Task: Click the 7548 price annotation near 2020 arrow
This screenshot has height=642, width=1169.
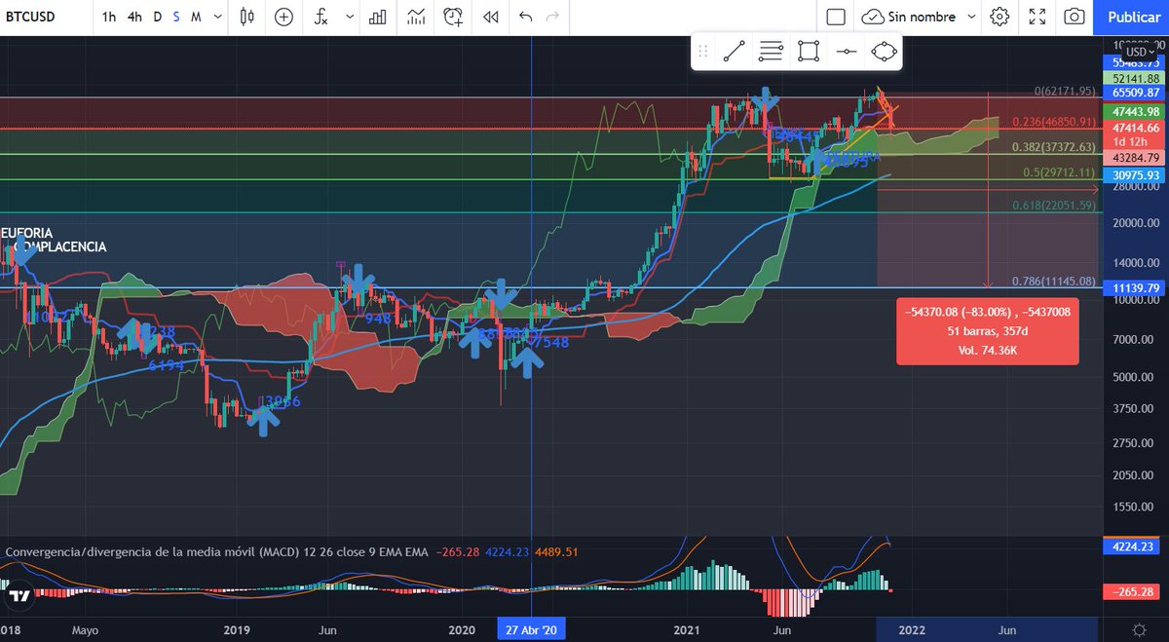Action: [552, 341]
